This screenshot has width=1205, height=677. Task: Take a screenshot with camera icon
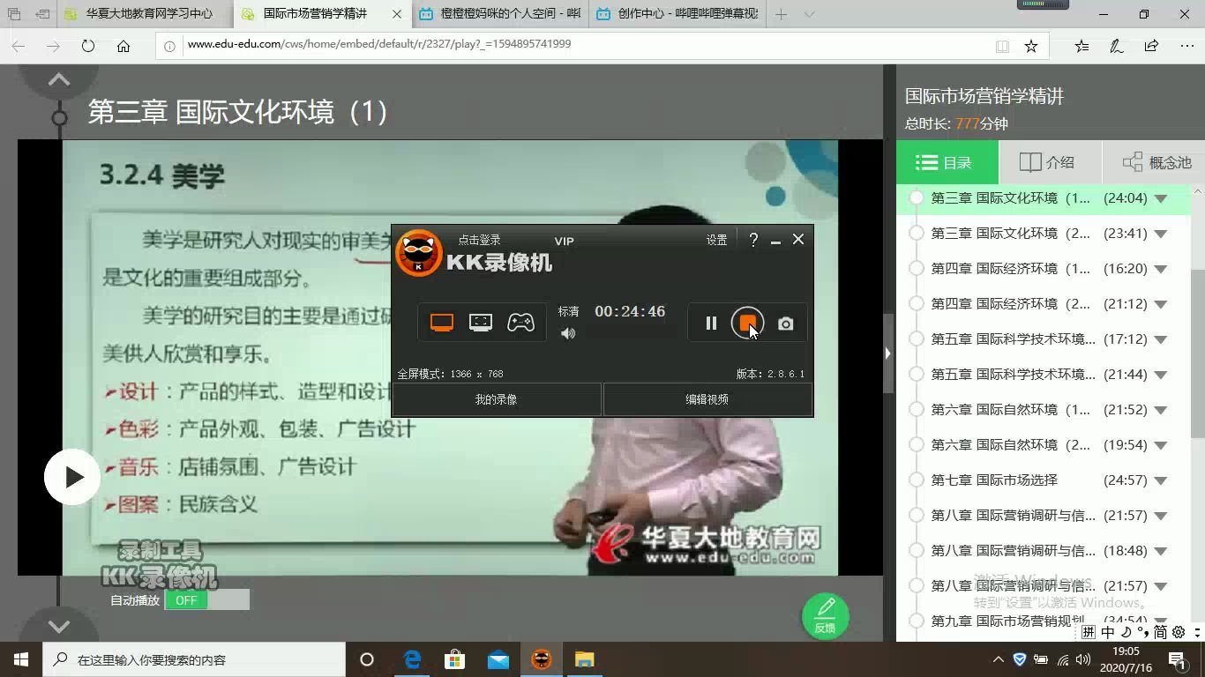785,324
